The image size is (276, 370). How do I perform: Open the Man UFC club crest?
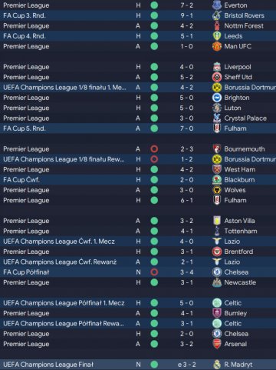tap(217, 46)
